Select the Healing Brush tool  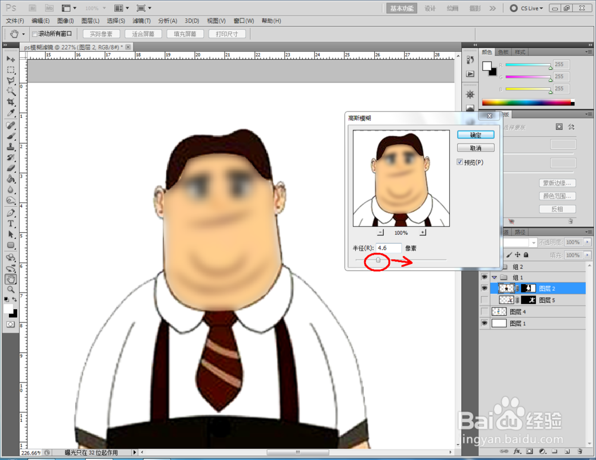[x=11, y=126]
